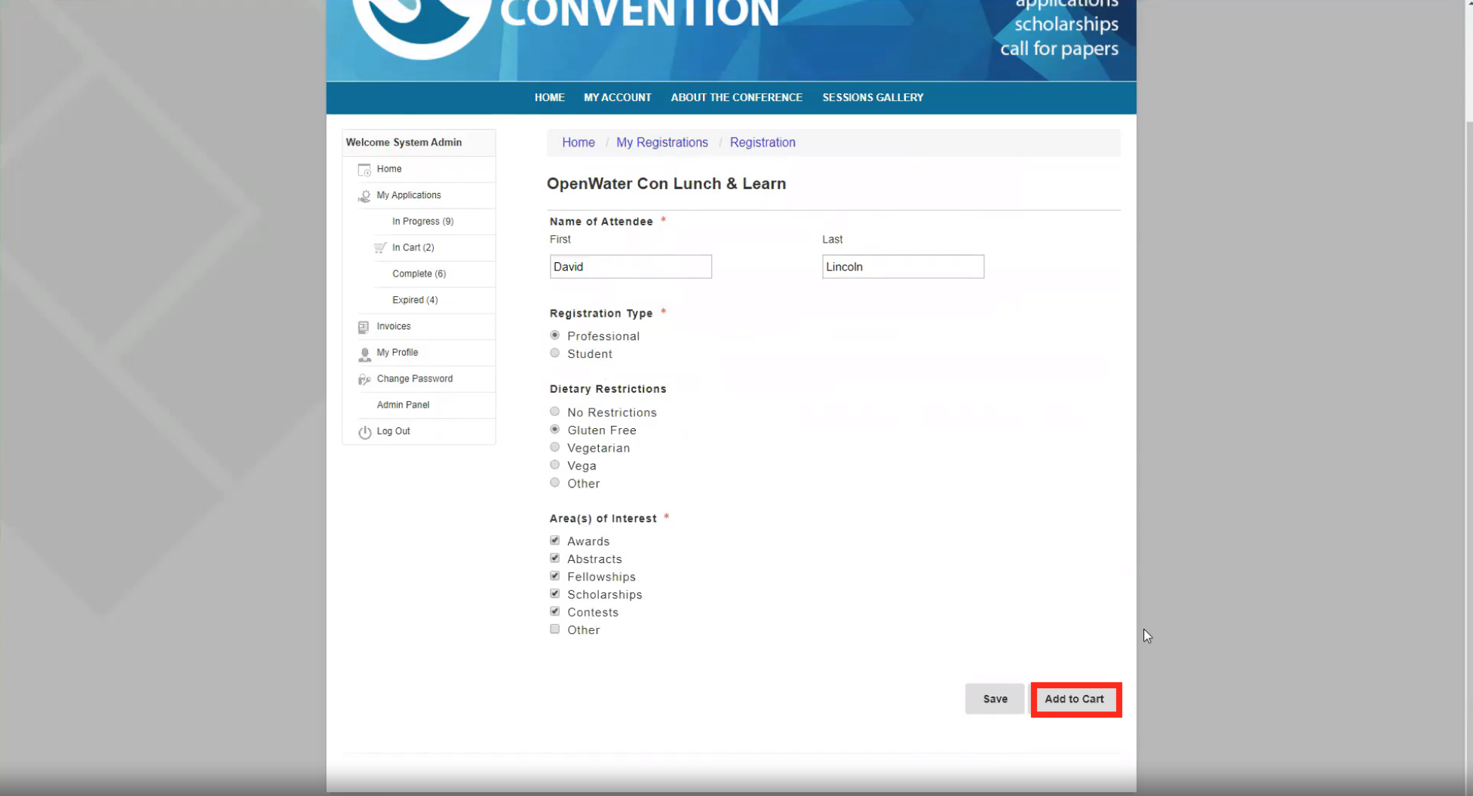Open ABOUT THE CONFERENCE menu item

point(736,97)
